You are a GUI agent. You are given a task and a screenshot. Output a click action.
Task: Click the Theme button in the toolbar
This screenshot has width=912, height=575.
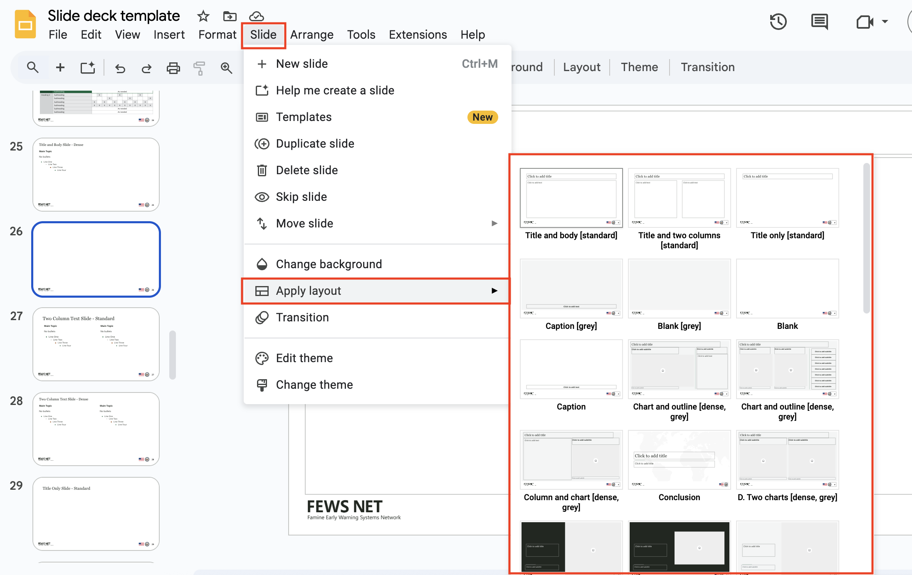[639, 67]
